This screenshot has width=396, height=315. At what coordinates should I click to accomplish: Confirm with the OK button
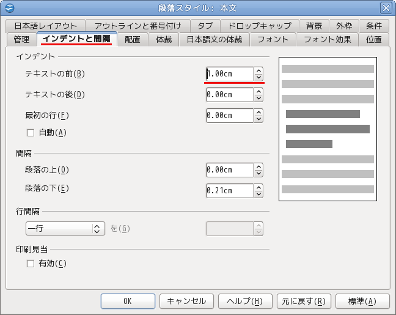128,301
